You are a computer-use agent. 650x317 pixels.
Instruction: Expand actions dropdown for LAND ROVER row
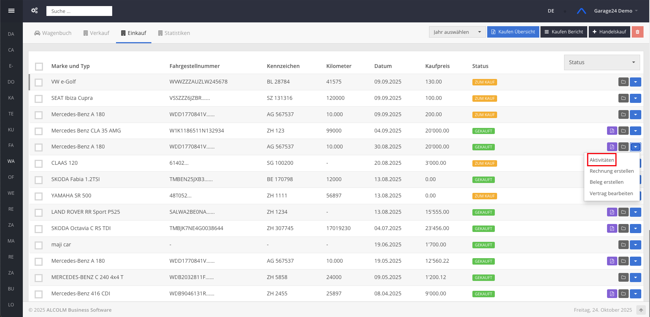[x=636, y=212]
